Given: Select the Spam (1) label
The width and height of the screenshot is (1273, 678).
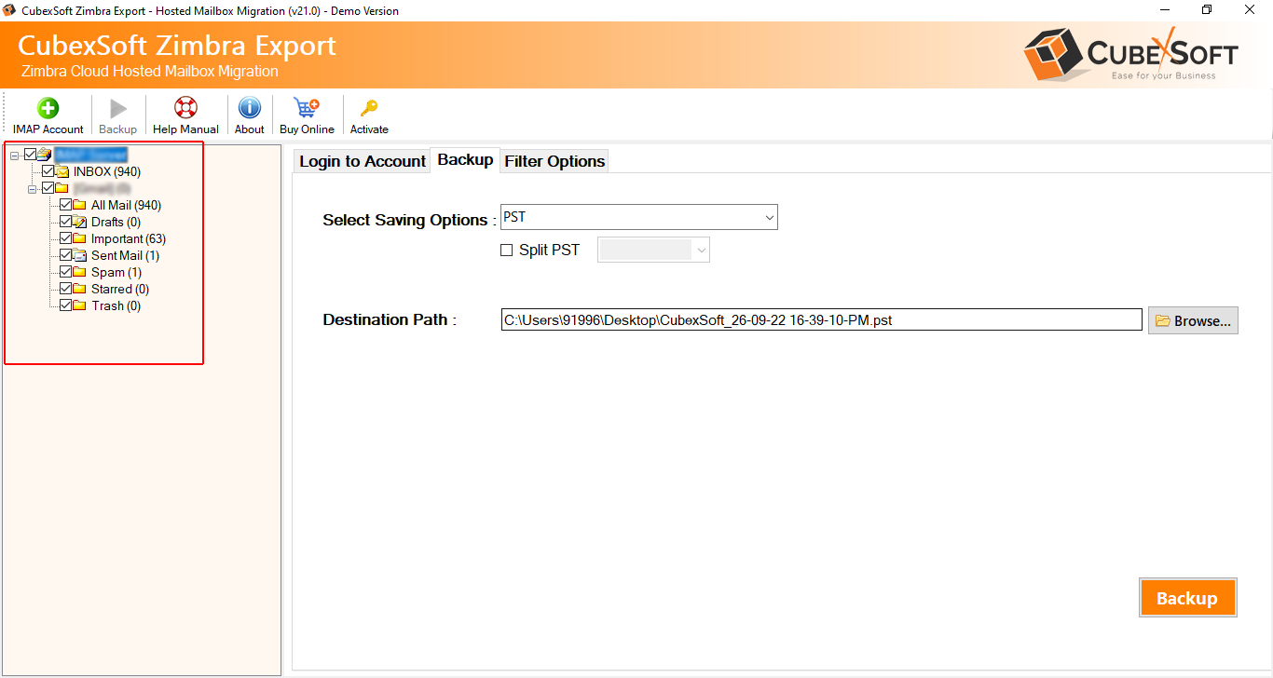Looking at the screenshot, I should pyautogui.click(x=116, y=272).
